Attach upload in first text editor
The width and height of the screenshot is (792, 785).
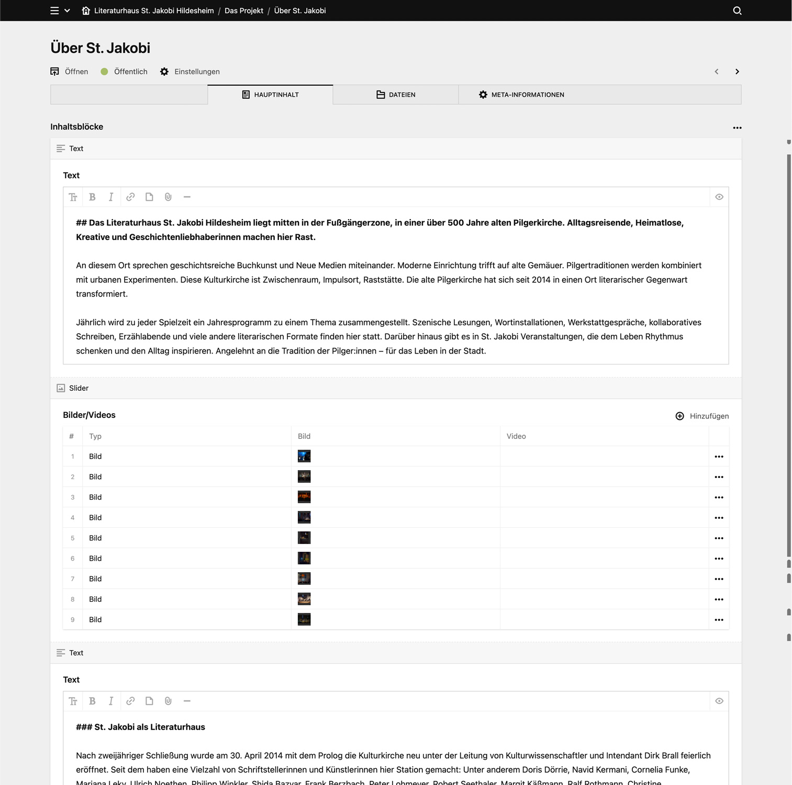click(168, 197)
